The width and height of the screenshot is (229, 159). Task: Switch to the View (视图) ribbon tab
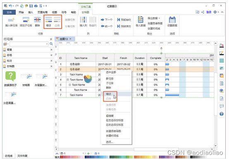coord(55,12)
